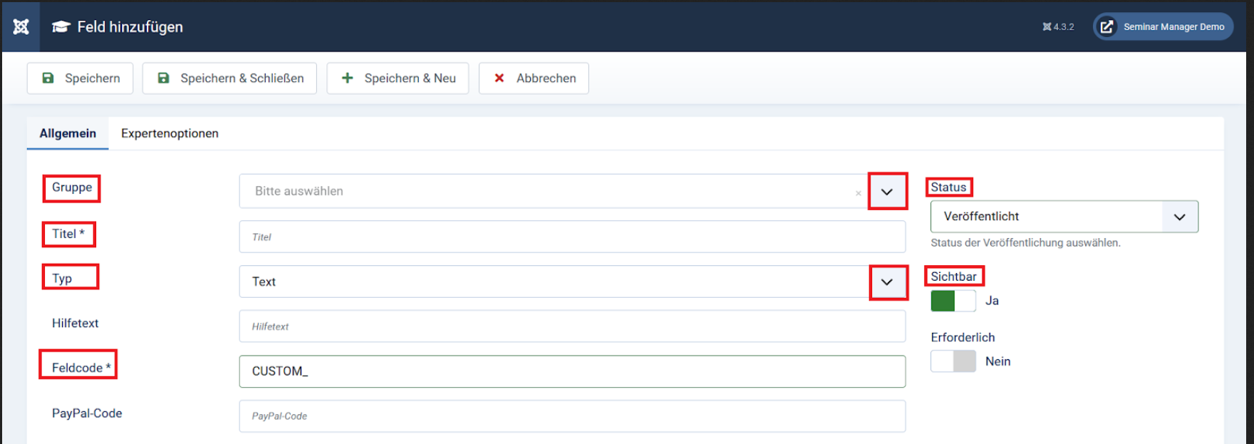Click the external link icon for Seminar Manager Demo
The width and height of the screenshot is (1254, 444).
pyautogui.click(x=1107, y=27)
